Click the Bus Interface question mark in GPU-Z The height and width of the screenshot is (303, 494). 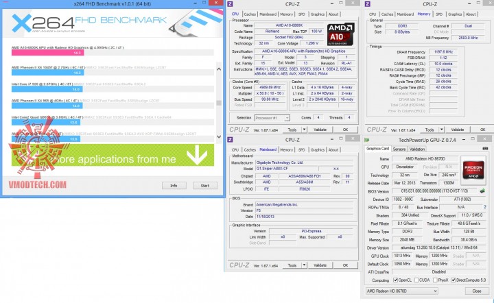point(485,207)
